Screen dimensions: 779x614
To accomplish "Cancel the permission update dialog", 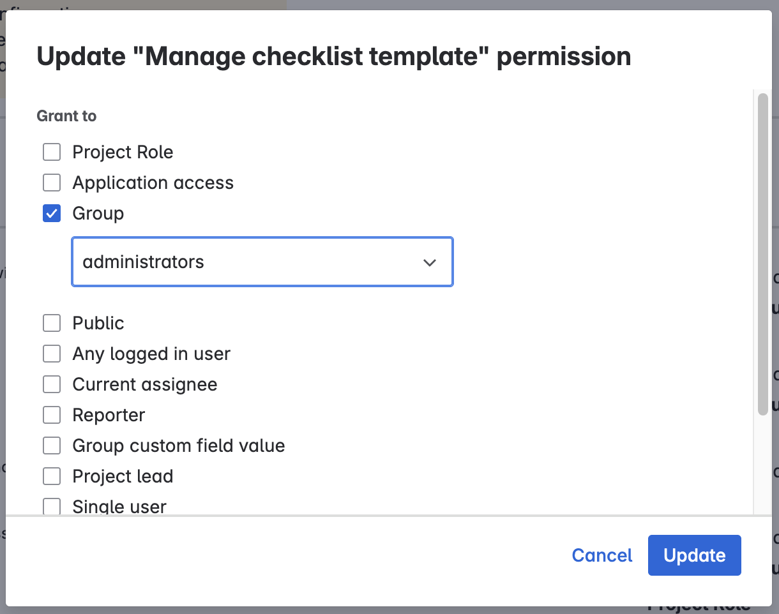I will coord(602,555).
